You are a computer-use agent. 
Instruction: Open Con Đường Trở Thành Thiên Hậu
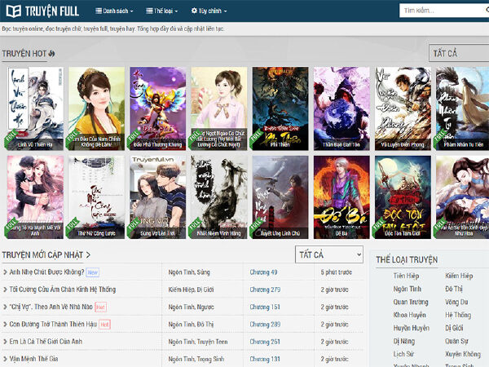[53, 325]
